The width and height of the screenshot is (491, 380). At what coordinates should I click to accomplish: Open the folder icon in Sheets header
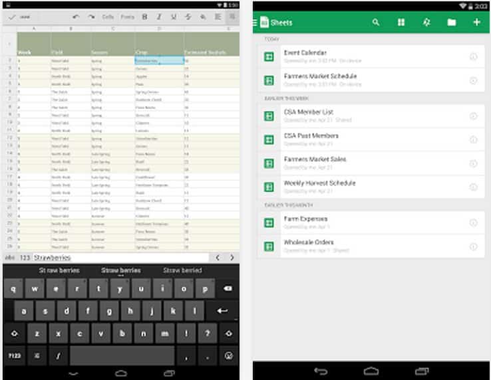point(452,23)
